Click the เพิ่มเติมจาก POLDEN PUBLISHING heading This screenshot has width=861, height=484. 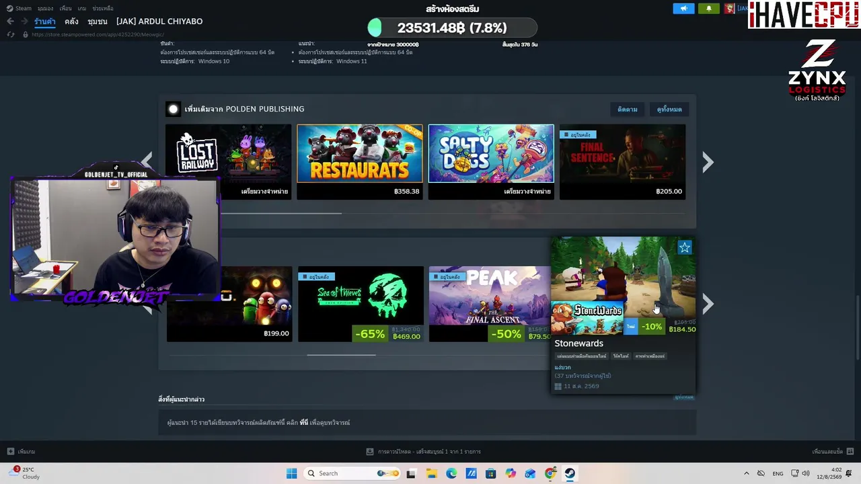[244, 109]
